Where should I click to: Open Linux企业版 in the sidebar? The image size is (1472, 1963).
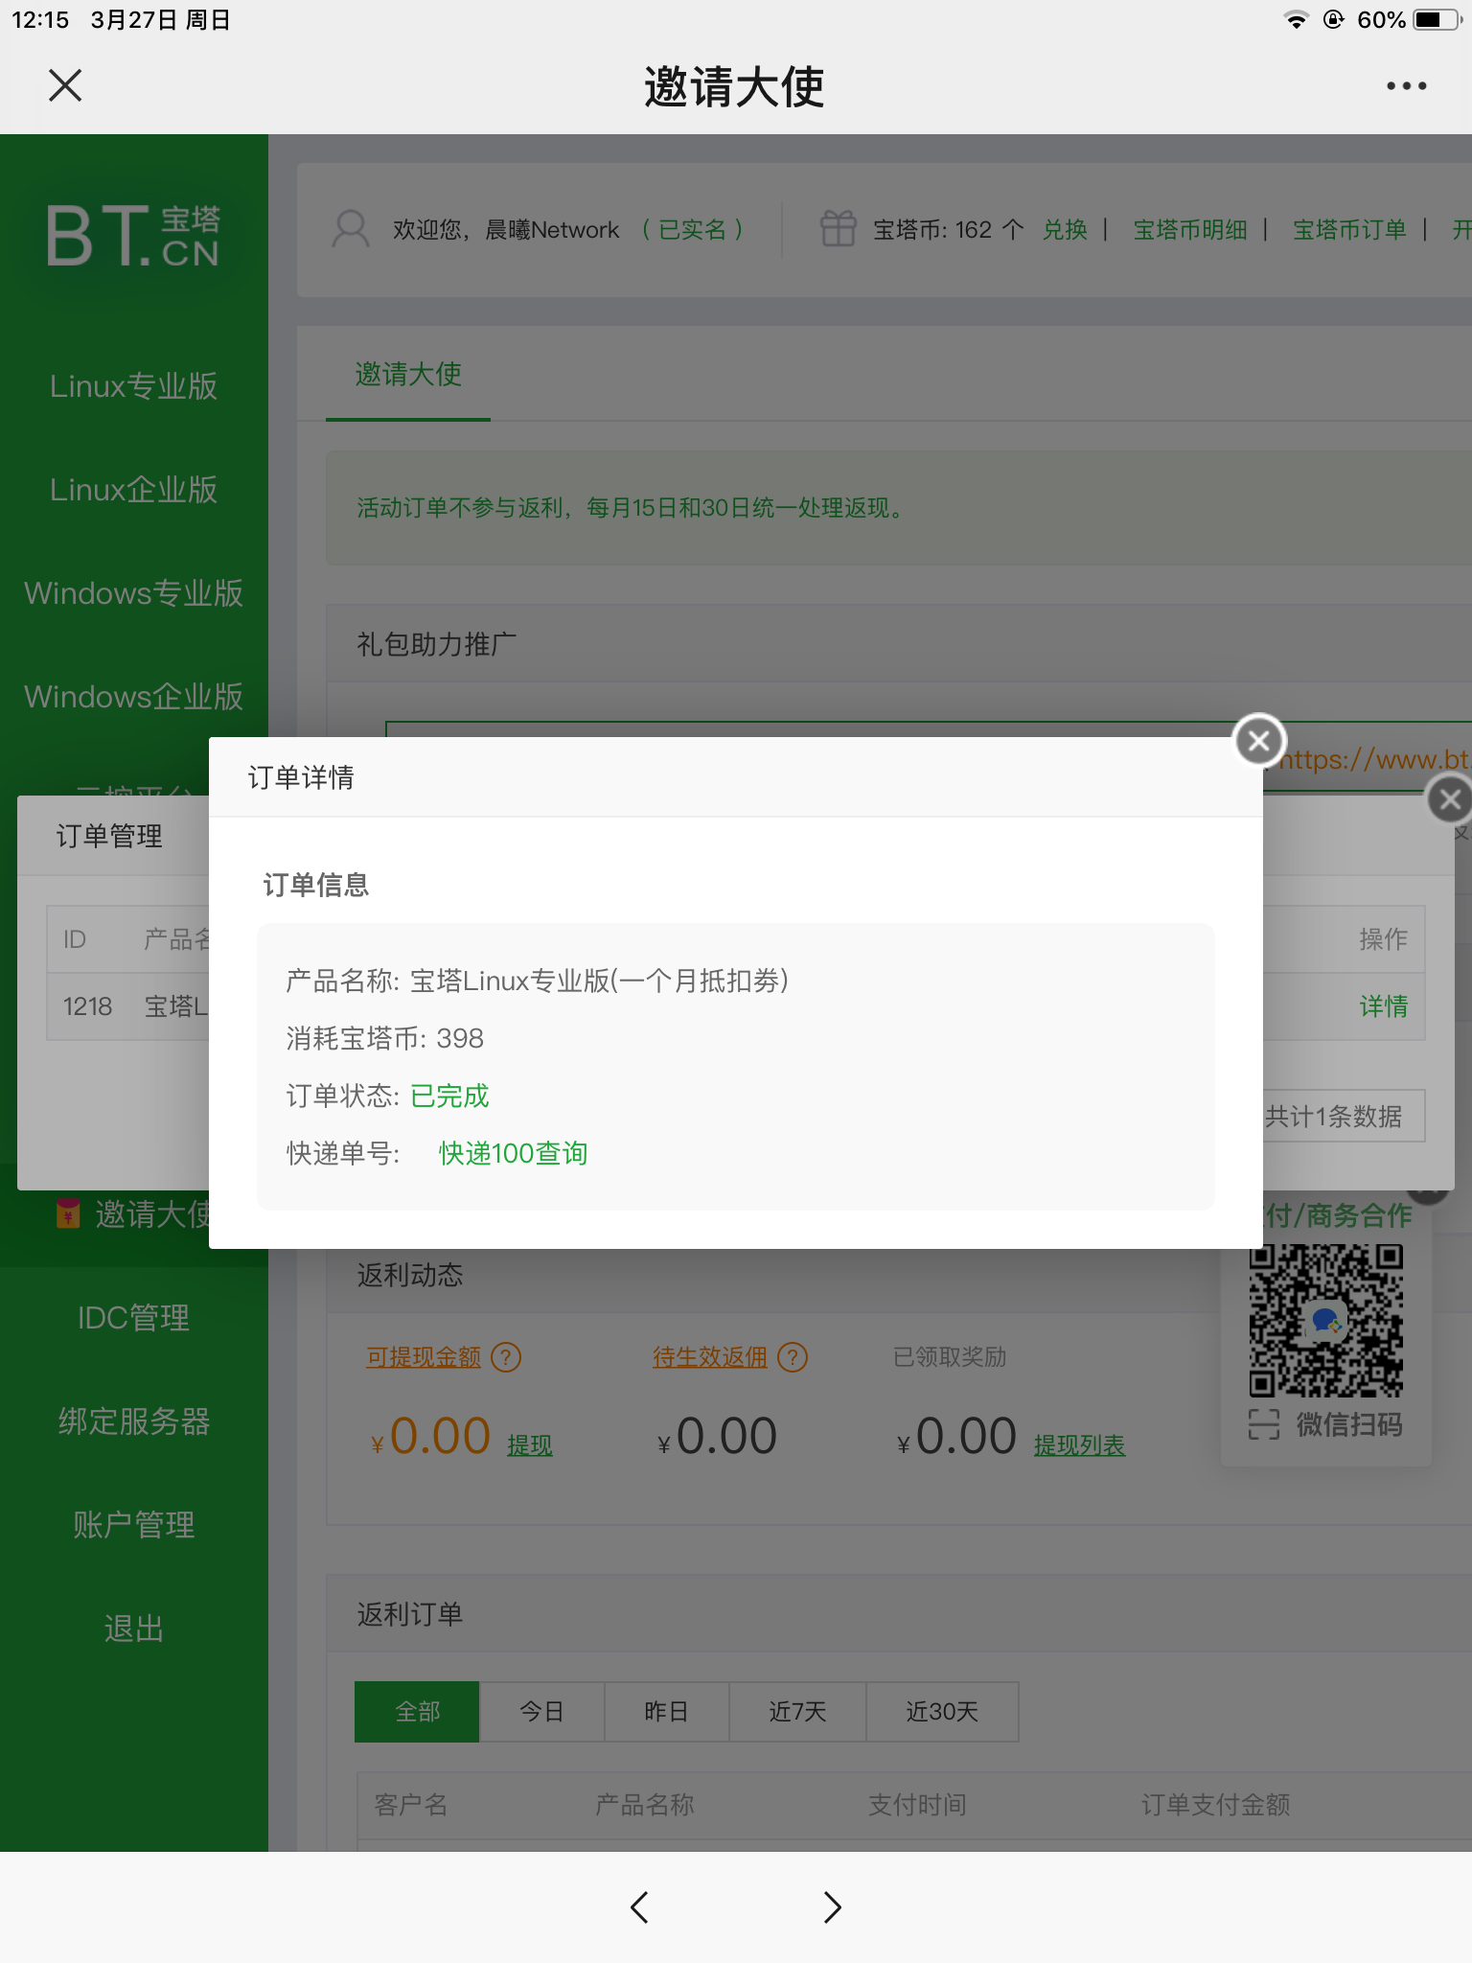[x=133, y=490]
